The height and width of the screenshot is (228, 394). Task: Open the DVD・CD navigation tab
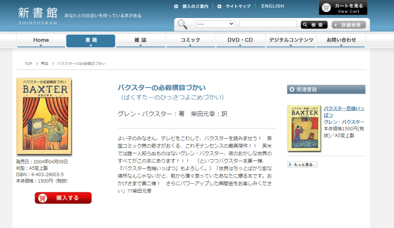[x=240, y=41]
